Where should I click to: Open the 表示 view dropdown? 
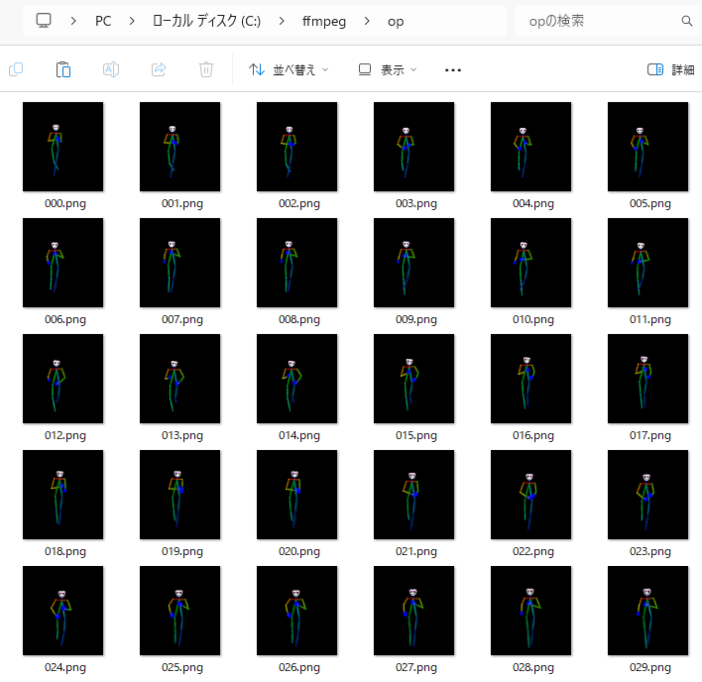pos(387,69)
